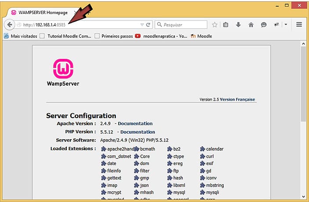Click the developer tools toolbar icon
Viewport: 309px width, 202px height.
click(276, 25)
